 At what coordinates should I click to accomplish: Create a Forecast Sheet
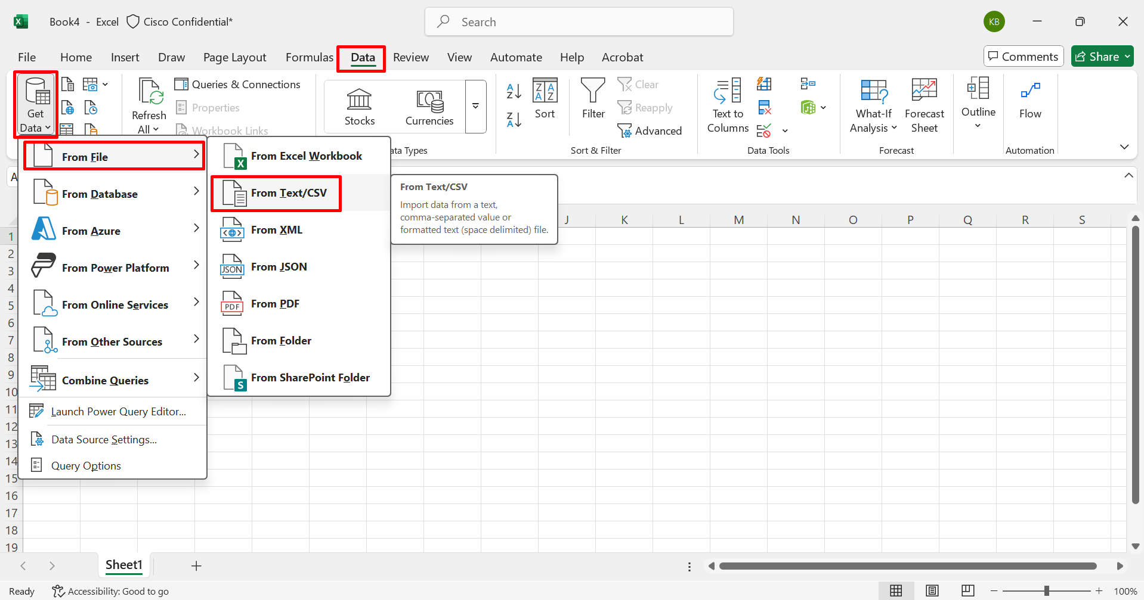(925, 105)
